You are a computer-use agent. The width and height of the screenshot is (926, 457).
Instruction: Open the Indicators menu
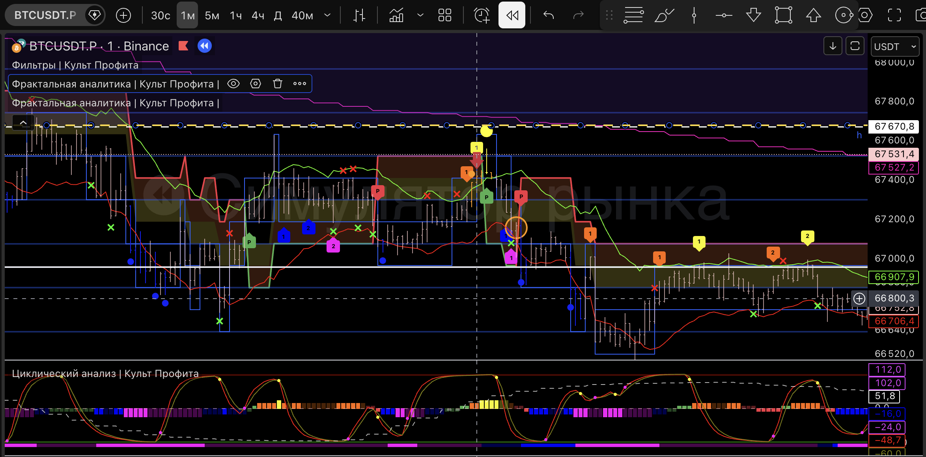[396, 15]
